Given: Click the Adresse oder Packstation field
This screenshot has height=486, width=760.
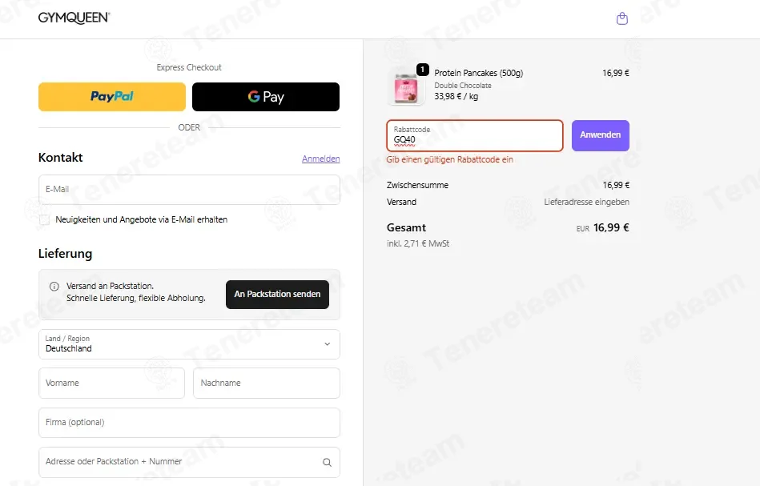Looking at the screenshot, I should [189, 462].
